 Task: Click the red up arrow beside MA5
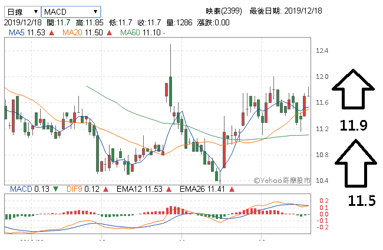[x=51, y=32]
